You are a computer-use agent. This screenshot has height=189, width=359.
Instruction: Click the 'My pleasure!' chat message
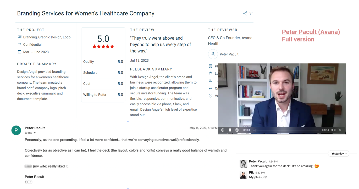(258, 177)
